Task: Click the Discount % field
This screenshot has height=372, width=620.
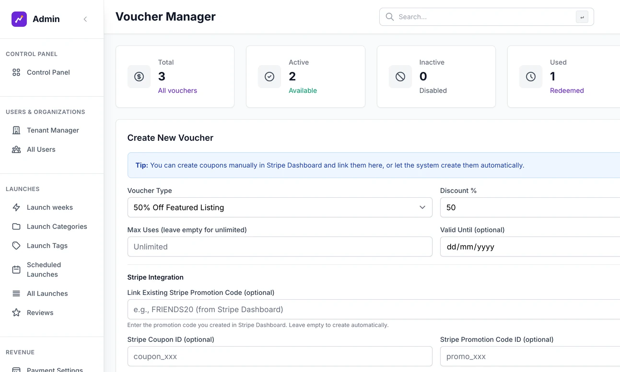Action: point(530,207)
